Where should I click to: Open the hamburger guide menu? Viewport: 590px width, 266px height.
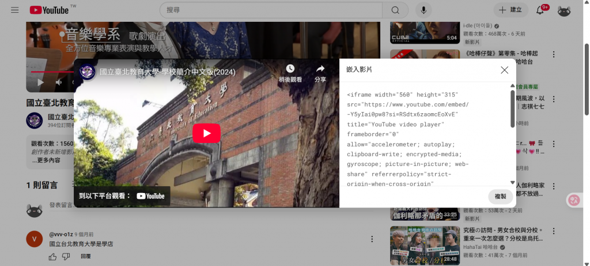click(14, 10)
